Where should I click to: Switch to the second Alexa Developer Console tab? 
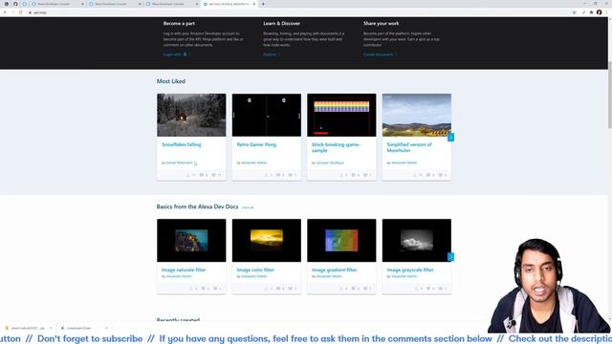(114, 4)
